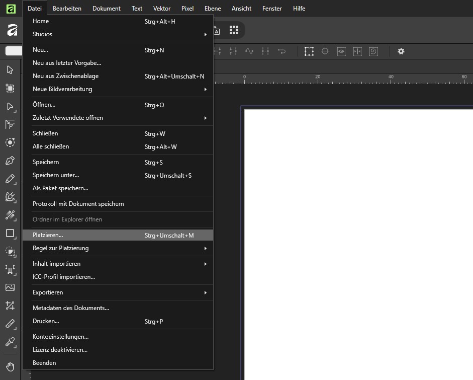Toggle the transform bounding box icon
The width and height of the screenshot is (473, 380).
pyautogui.click(x=309, y=51)
